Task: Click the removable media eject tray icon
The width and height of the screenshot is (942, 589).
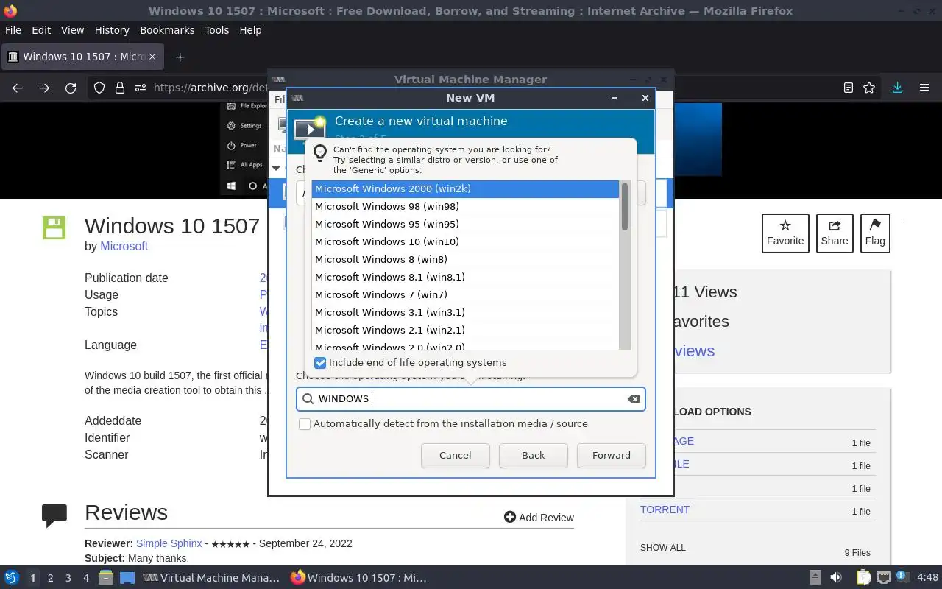Action: click(815, 578)
